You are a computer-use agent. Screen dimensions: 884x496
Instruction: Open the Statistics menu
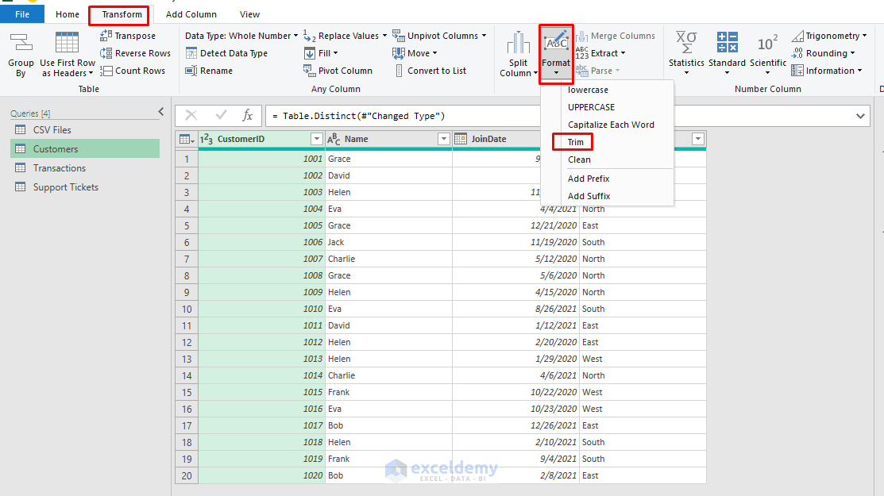[x=687, y=55]
